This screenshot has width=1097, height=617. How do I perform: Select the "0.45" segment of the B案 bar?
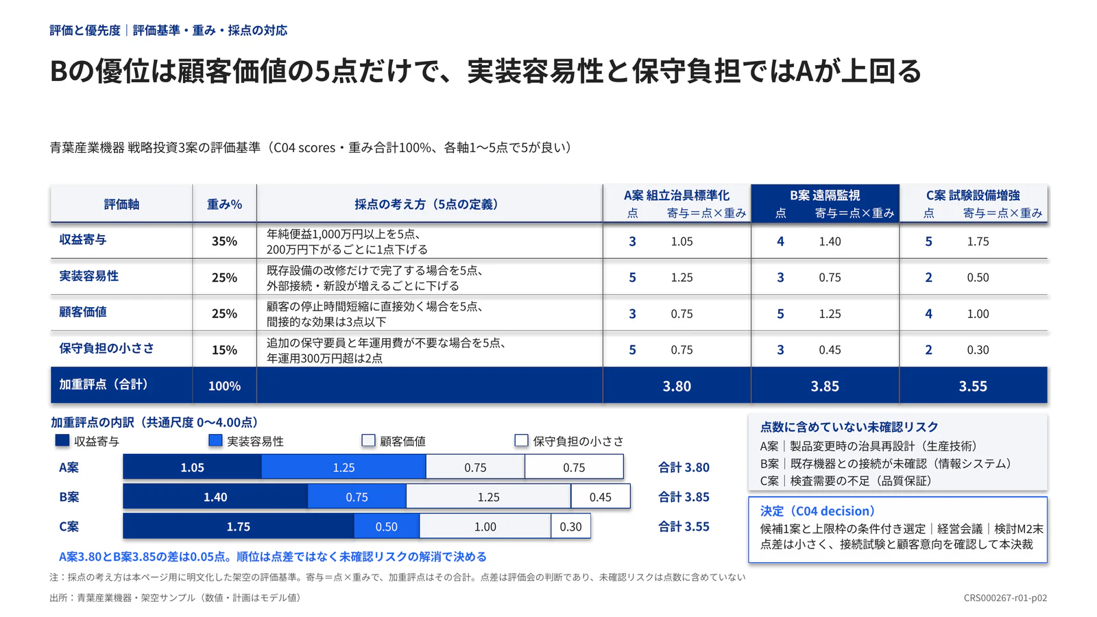pos(601,497)
